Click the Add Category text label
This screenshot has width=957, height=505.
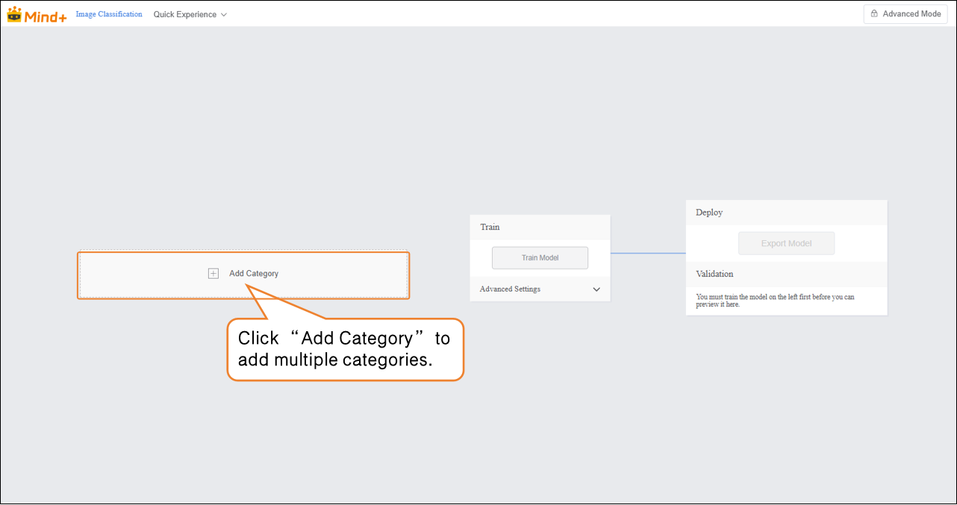pyautogui.click(x=254, y=274)
